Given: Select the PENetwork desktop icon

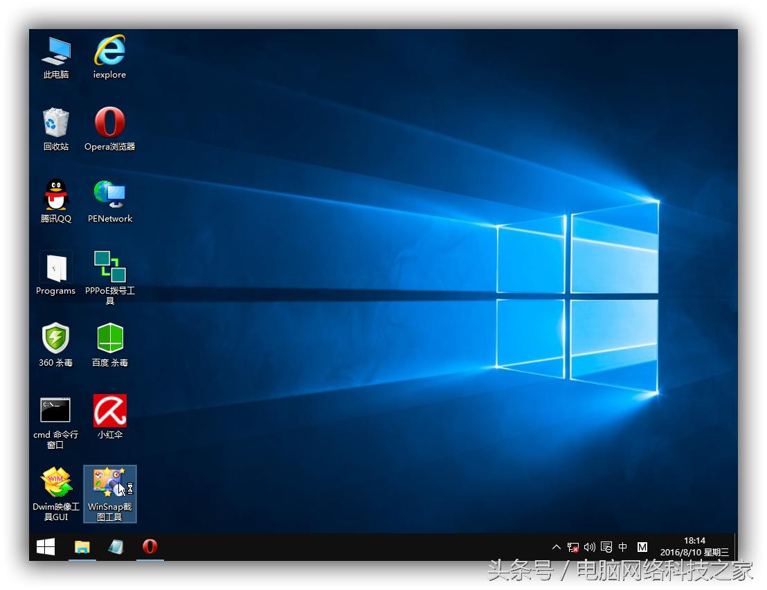Looking at the screenshot, I should pyautogui.click(x=109, y=196).
